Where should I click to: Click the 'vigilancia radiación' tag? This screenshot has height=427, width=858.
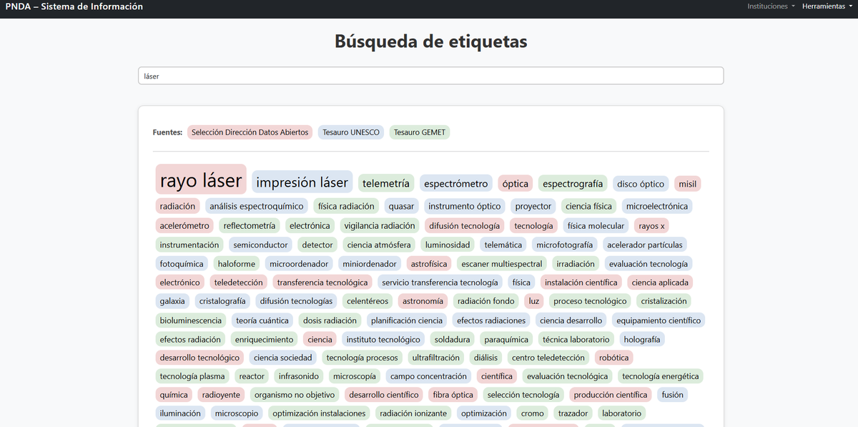[380, 225]
